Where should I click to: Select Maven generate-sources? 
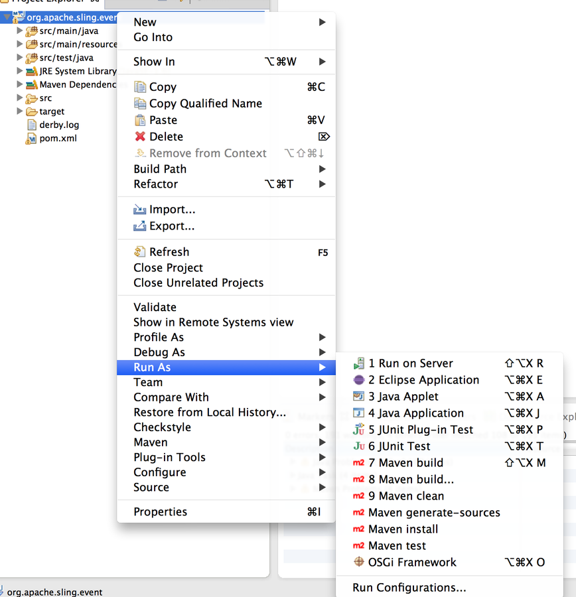[449, 513]
